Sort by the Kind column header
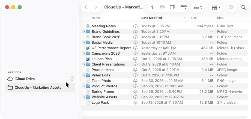This screenshot has height=119, width=251. 220,18
